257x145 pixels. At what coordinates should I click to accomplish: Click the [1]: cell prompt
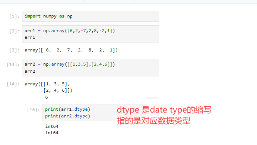(x=14, y=16)
